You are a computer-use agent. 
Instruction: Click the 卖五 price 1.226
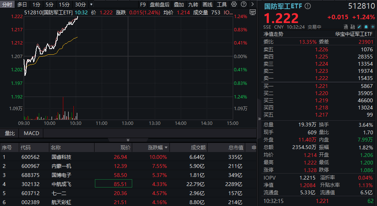coord(322,49)
